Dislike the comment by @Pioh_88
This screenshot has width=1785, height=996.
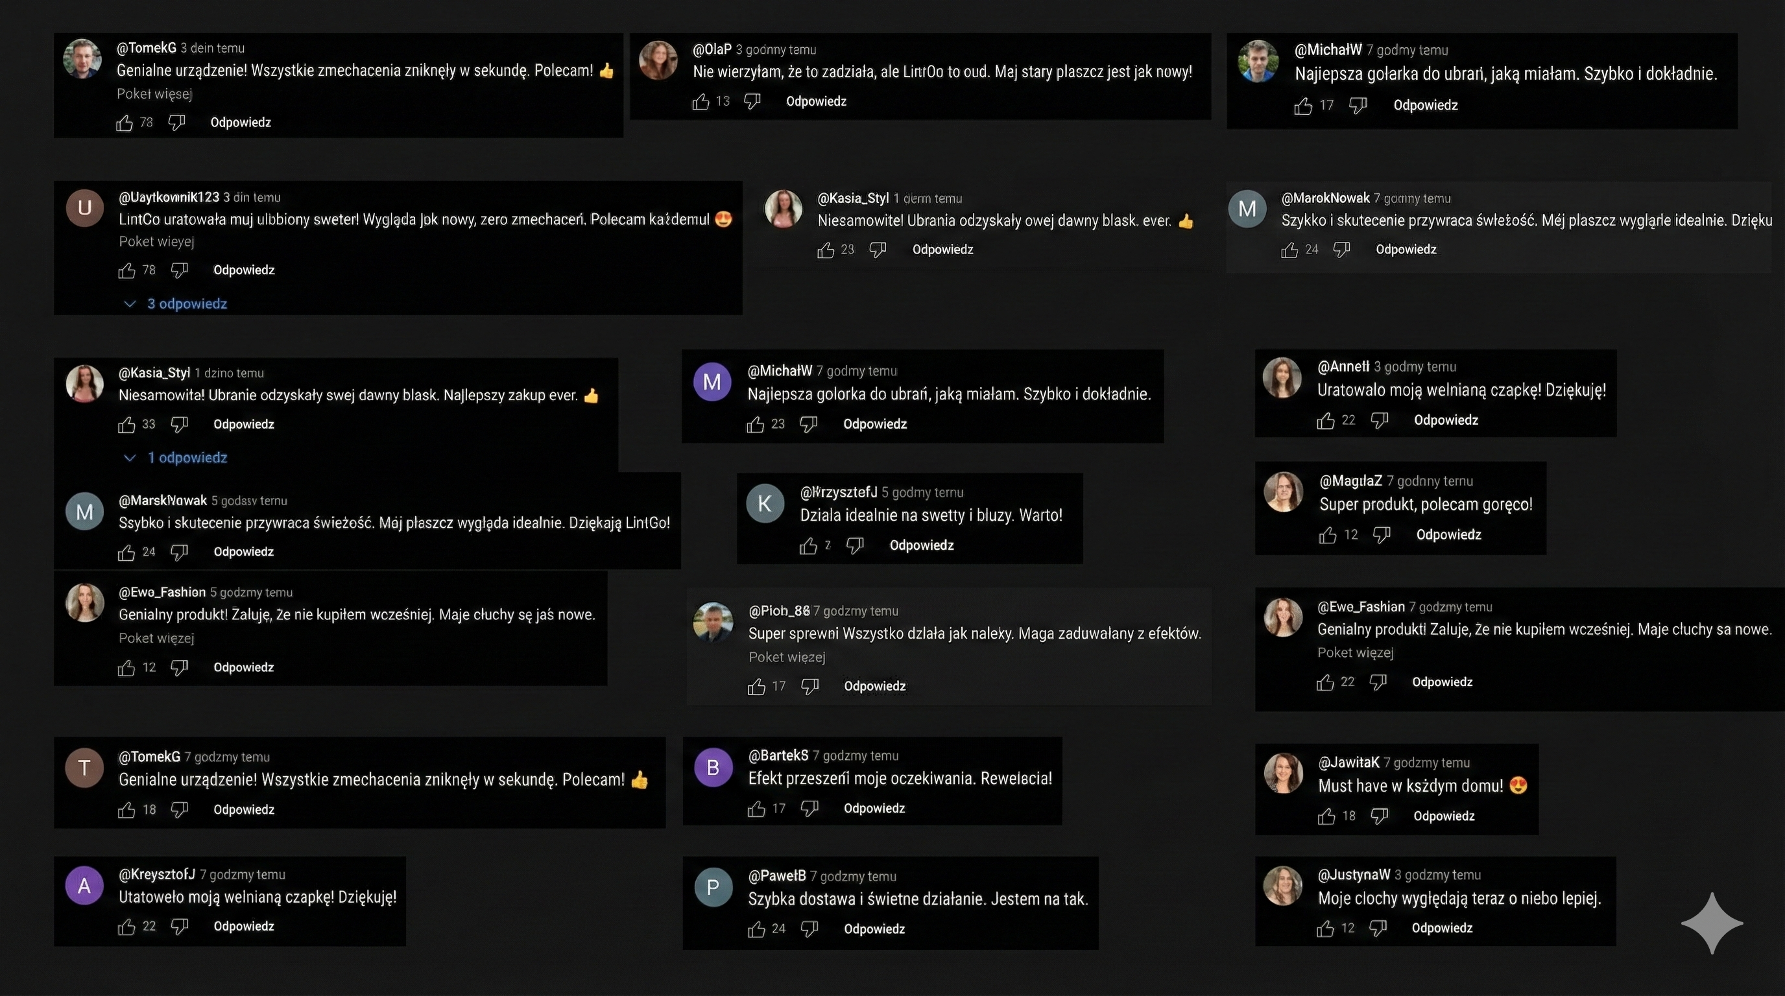coord(809,687)
